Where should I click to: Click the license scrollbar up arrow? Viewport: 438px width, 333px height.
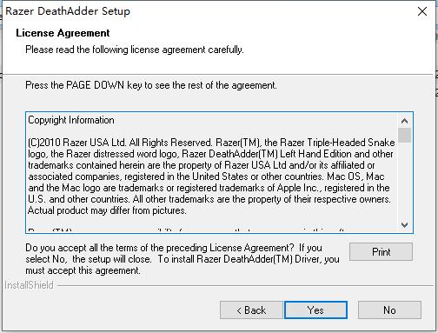(x=404, y=121)
